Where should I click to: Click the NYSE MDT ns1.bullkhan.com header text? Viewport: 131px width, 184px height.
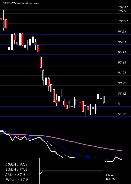(x=21, y=3)
